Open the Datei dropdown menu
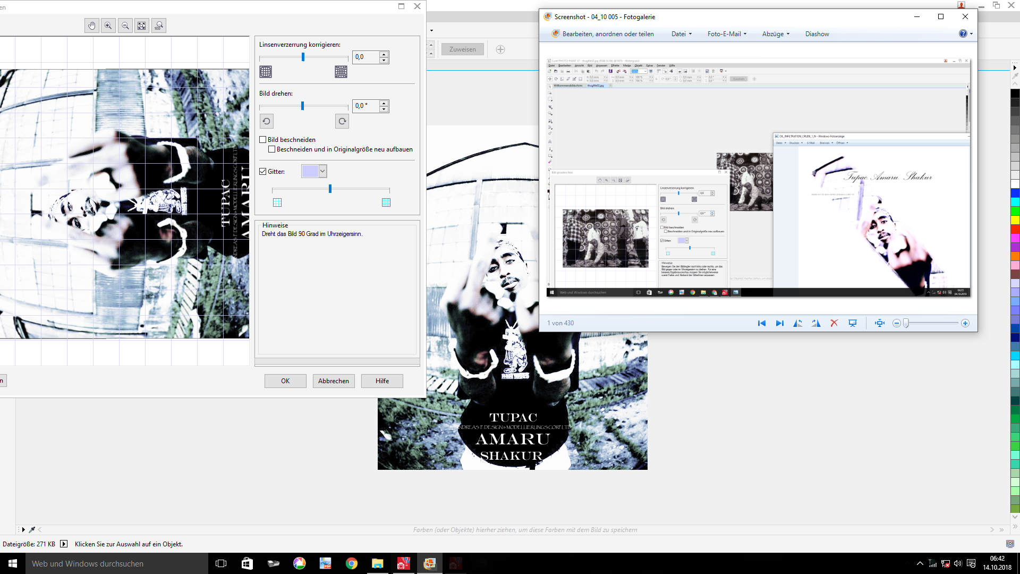This screenshot has width=1020, height=574. point(682,34)
